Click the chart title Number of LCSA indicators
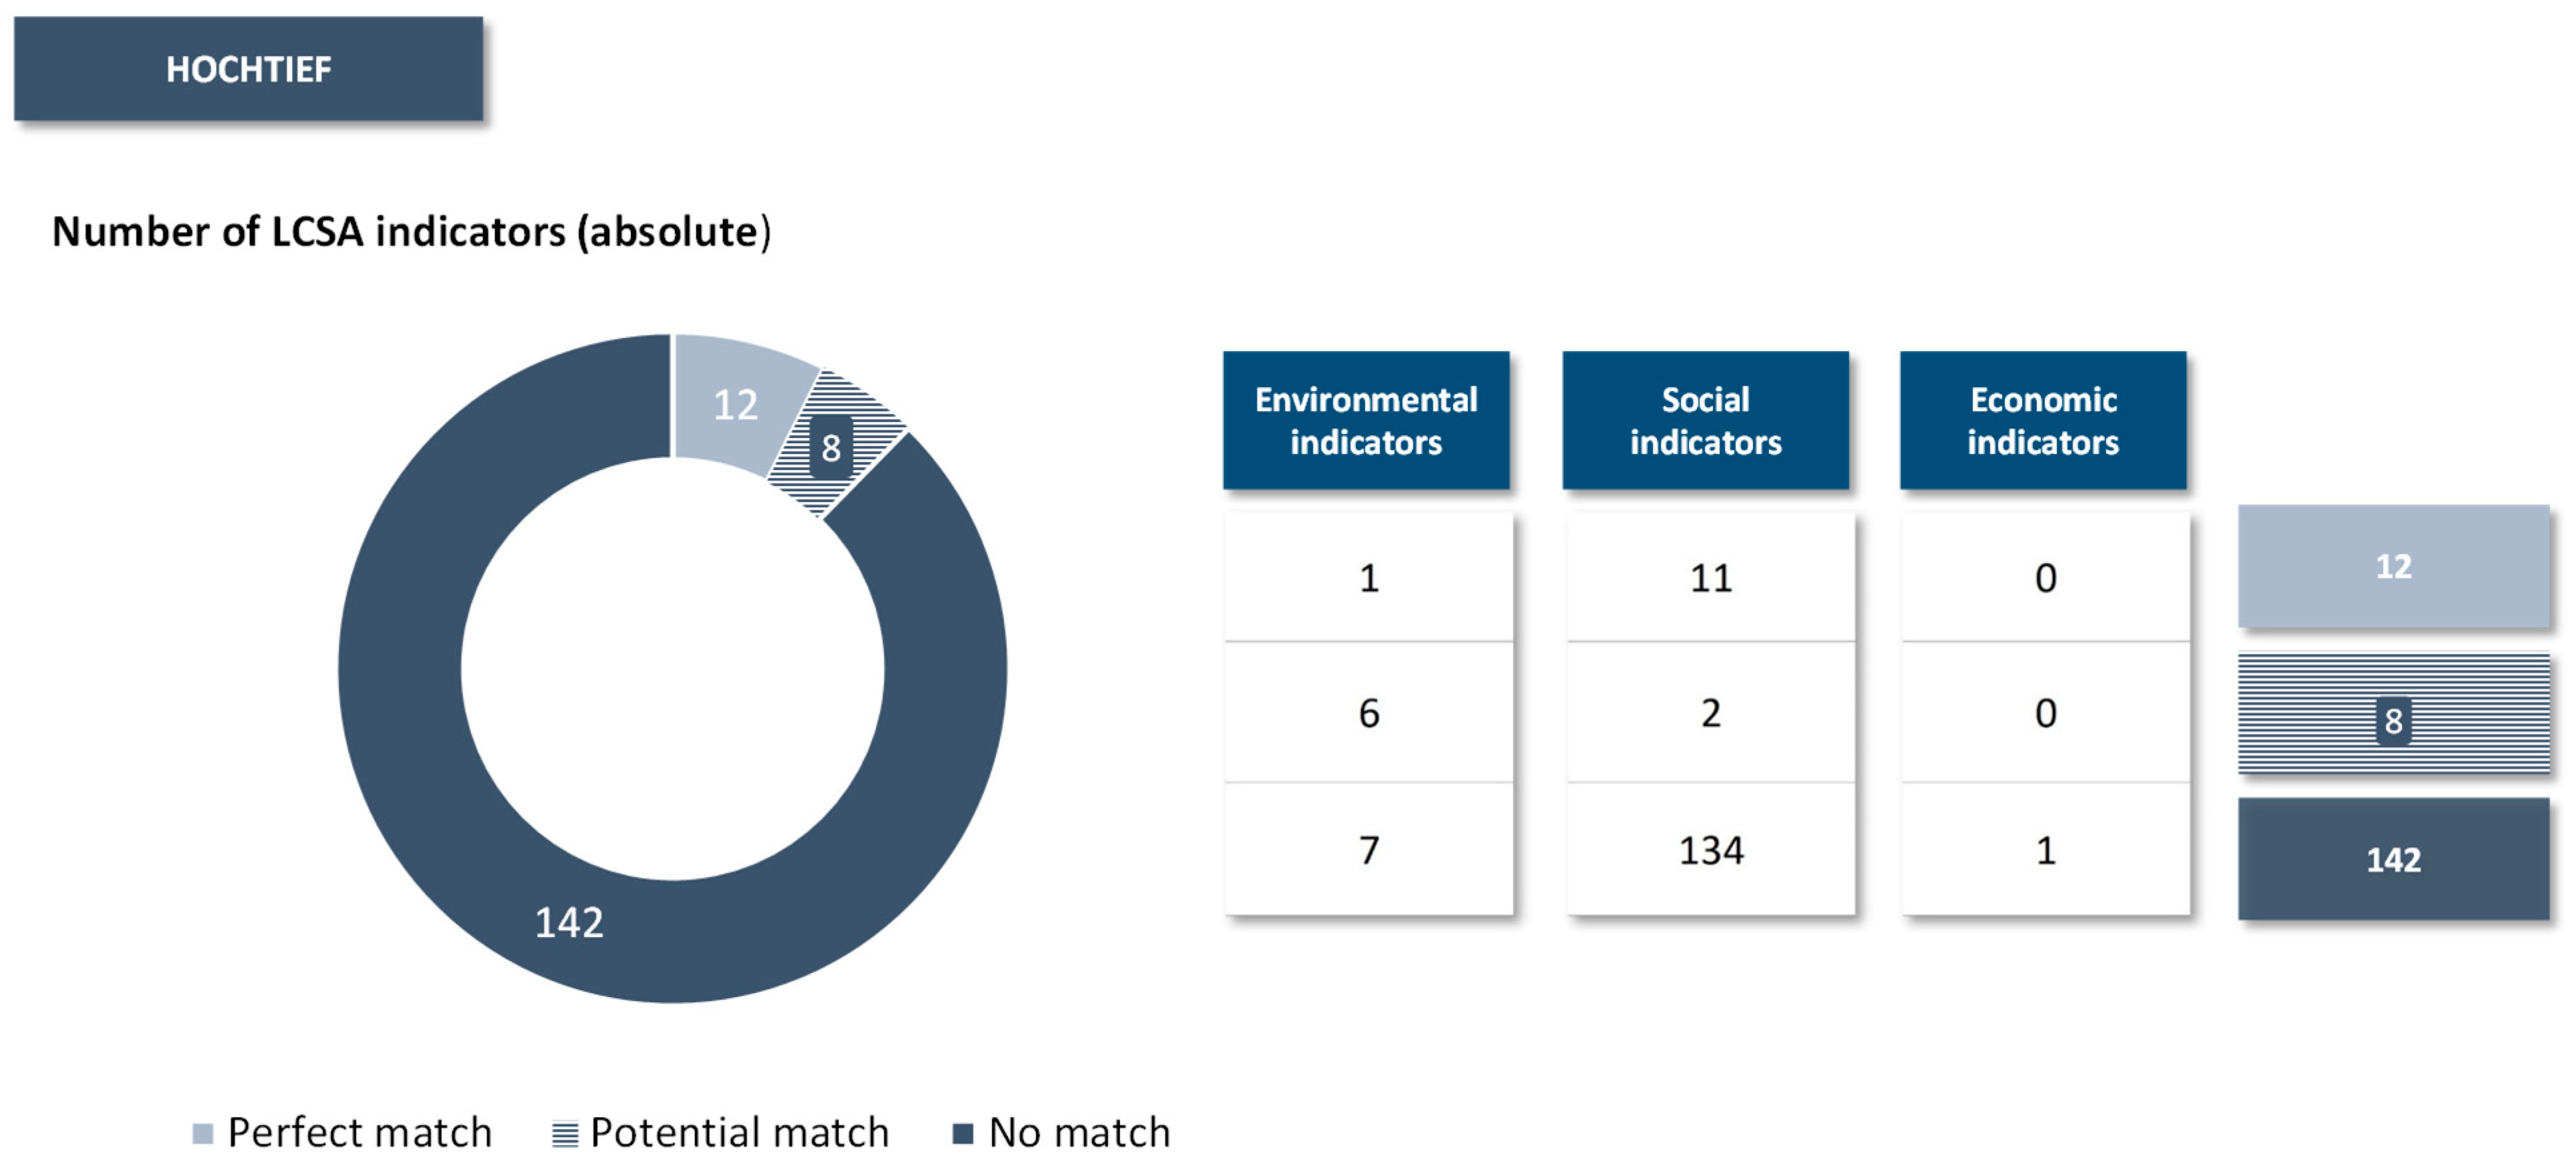The image size is (2576, 1161). click(x=411, y=232)
